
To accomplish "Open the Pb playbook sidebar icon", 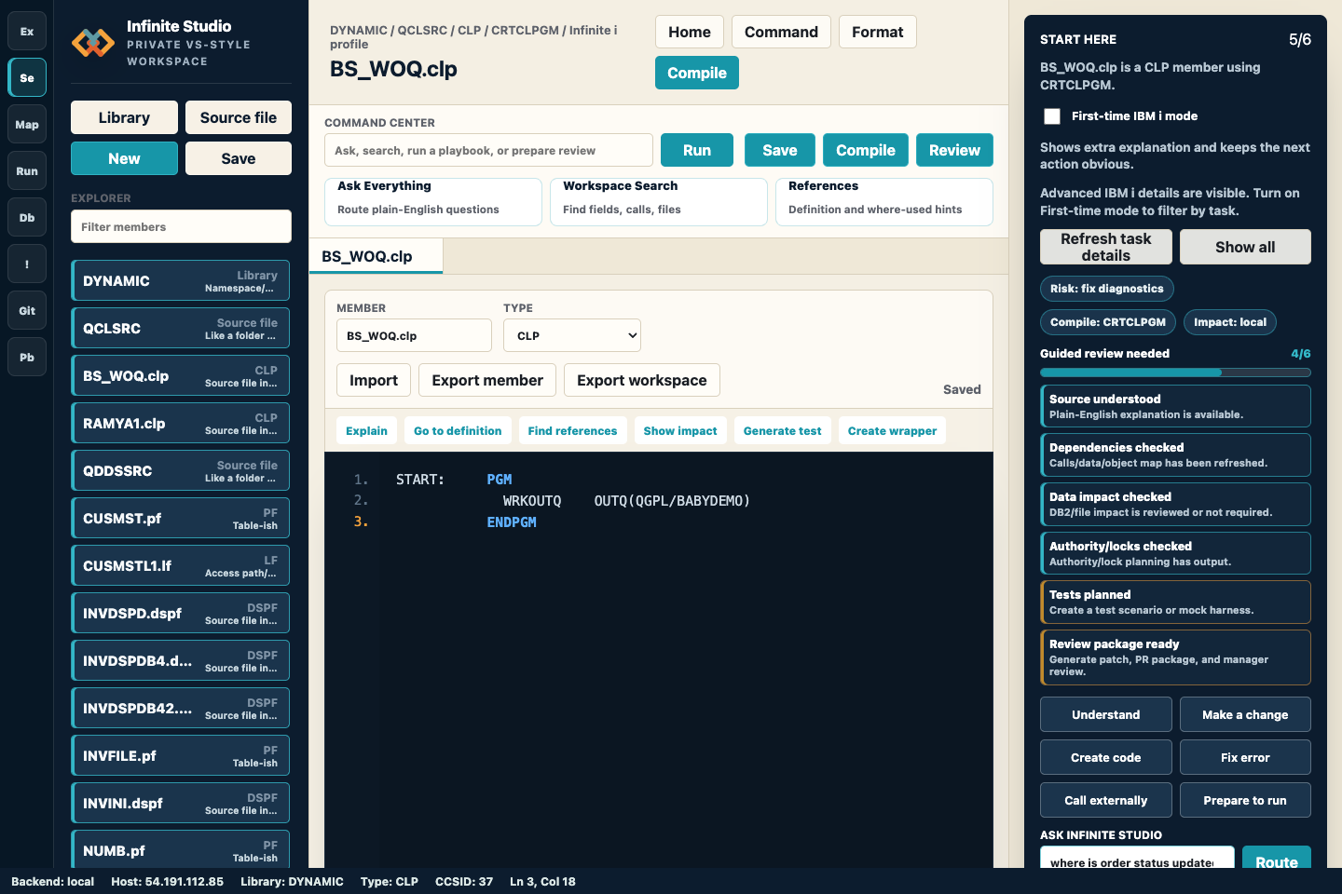I will coord(27,358).
